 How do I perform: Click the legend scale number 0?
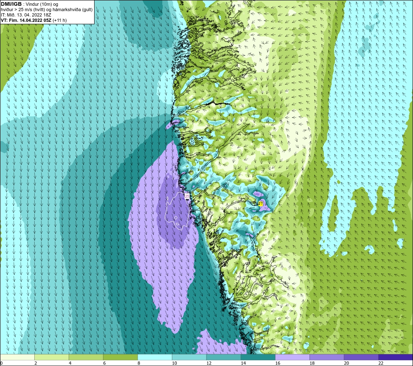[1, 364]
